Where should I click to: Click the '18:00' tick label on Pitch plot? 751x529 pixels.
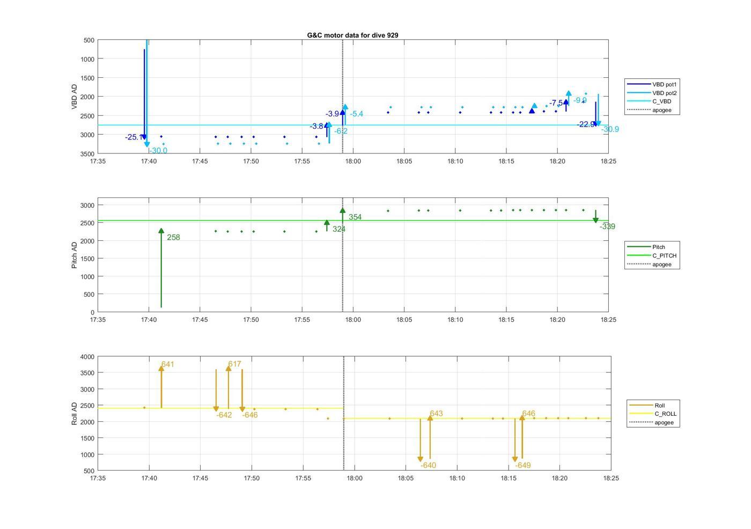click(x=353, y=320)
